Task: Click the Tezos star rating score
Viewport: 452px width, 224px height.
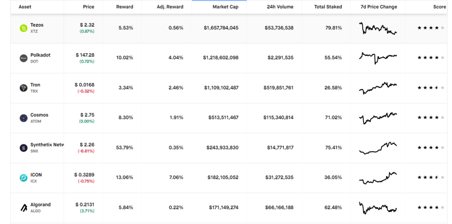Action: pos(431,28)
